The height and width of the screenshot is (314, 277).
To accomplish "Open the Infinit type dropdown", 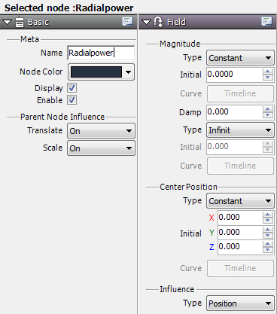I will click(x=240, y=130).
